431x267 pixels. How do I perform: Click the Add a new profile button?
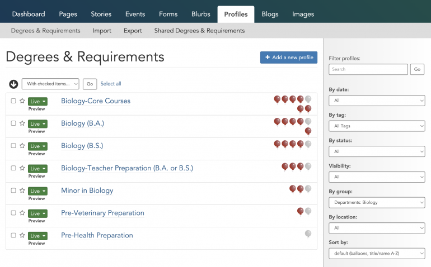pyautogui.click(x=289, y=58)
